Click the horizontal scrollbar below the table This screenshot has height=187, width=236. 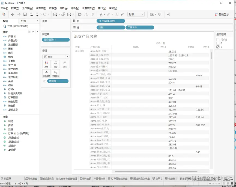pos(156,172)
